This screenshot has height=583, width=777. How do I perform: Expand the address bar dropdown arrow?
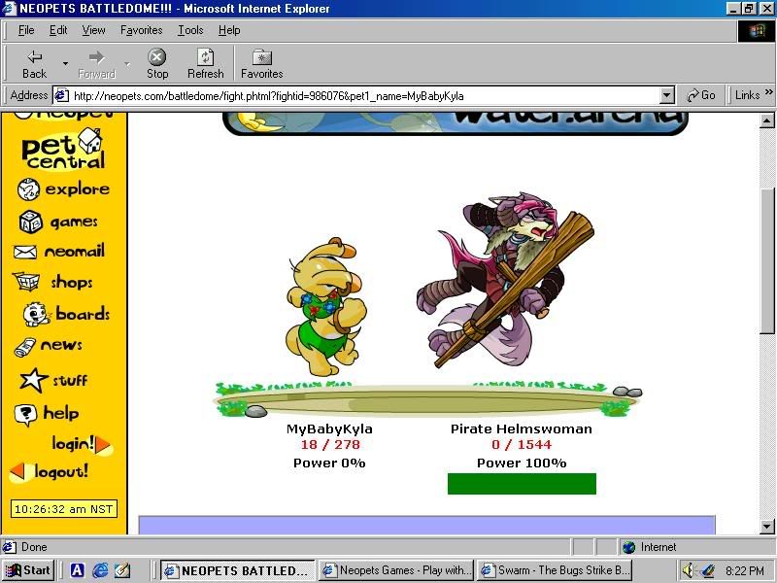point(667,95)
